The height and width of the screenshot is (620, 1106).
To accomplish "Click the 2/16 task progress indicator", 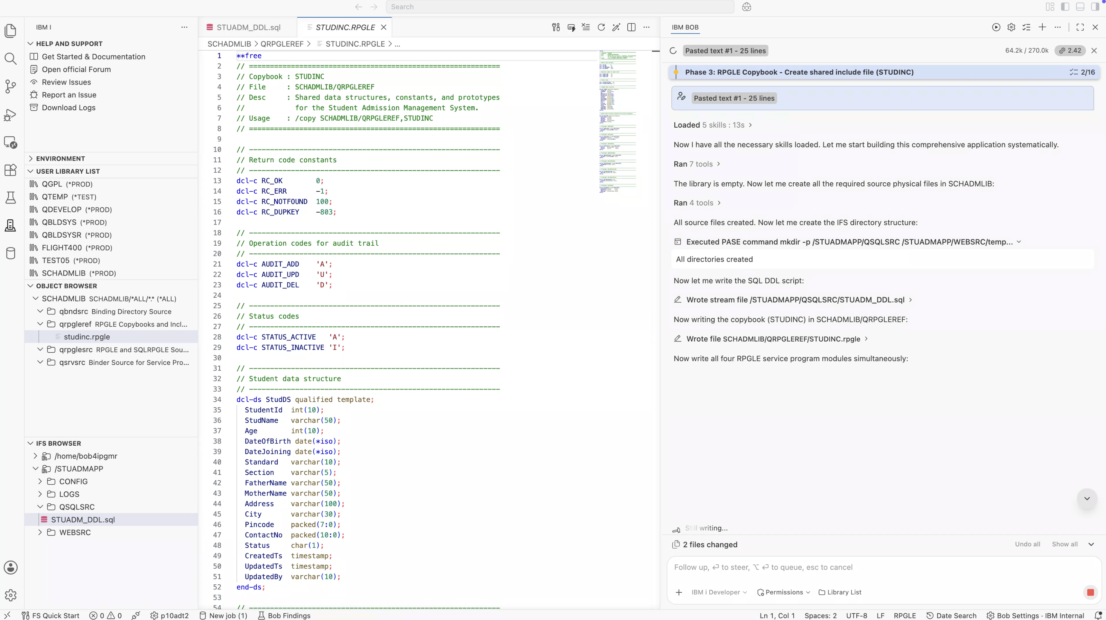I will (x=1082, y=72).
